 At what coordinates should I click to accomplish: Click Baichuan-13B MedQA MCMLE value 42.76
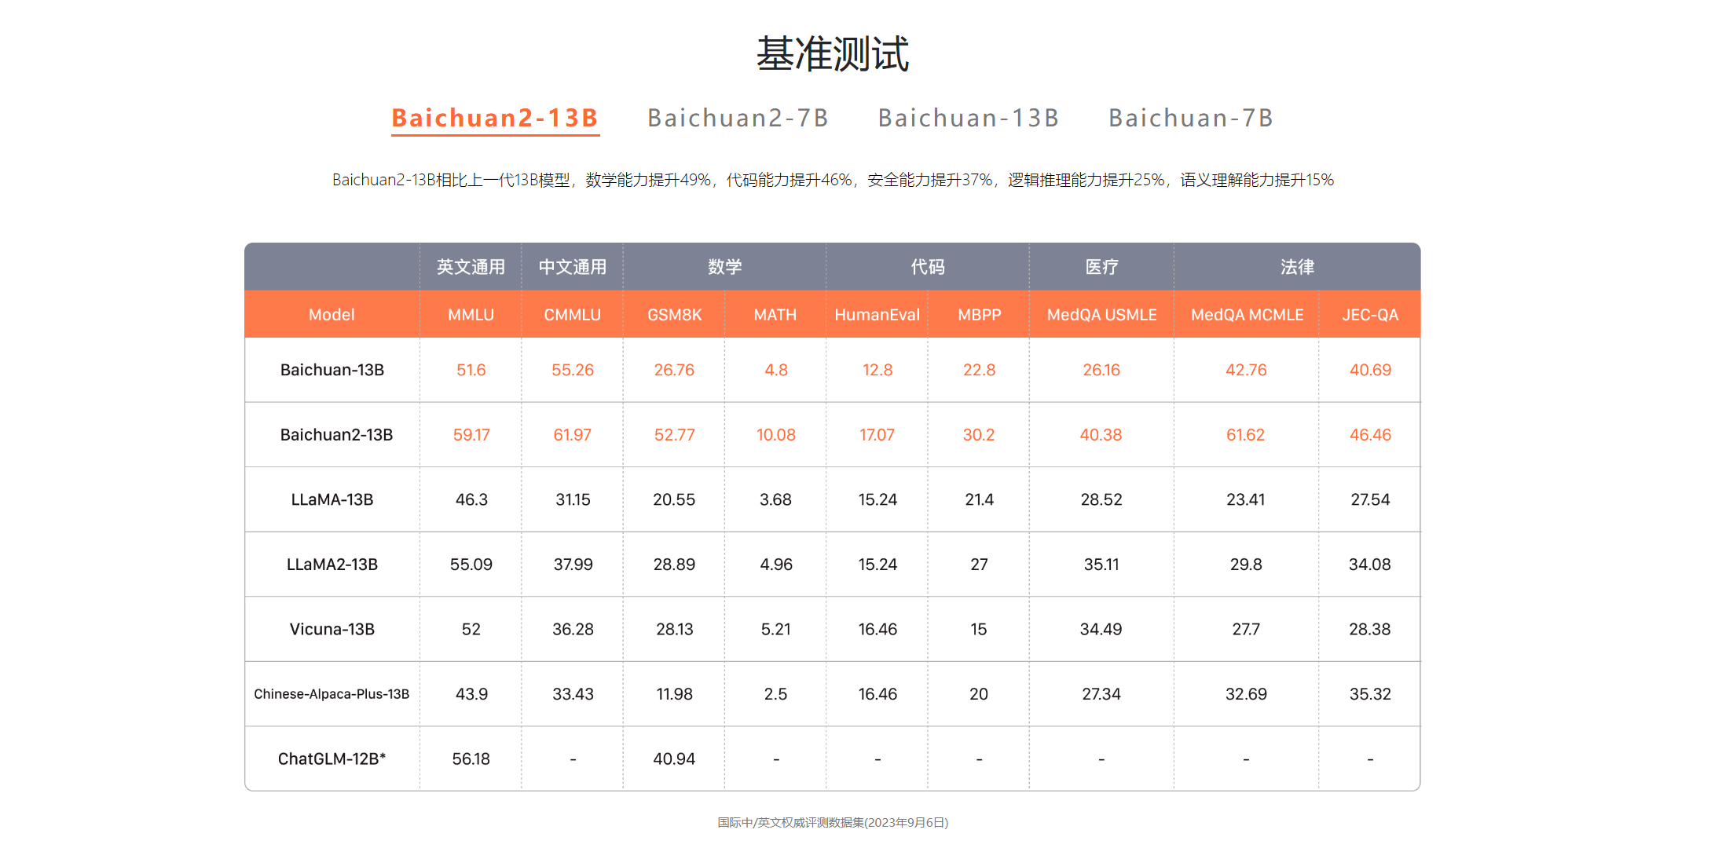coord(1246,370)
